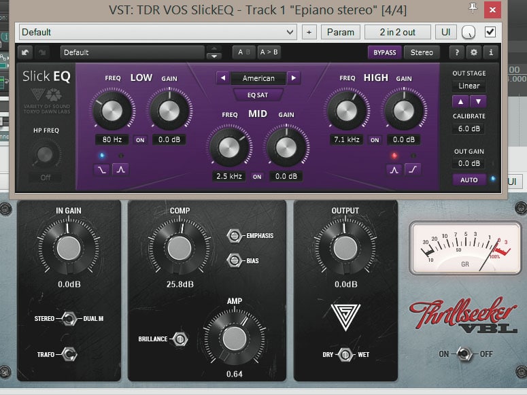Click the Thrillseeker OUTPUT knob
Image resolution: width=527 pixels, height=395 pixels.
coord(345,248)
